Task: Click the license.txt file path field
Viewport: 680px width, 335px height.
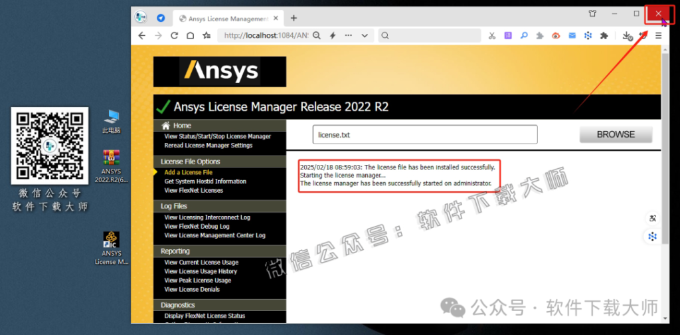Action: (425, 134)
